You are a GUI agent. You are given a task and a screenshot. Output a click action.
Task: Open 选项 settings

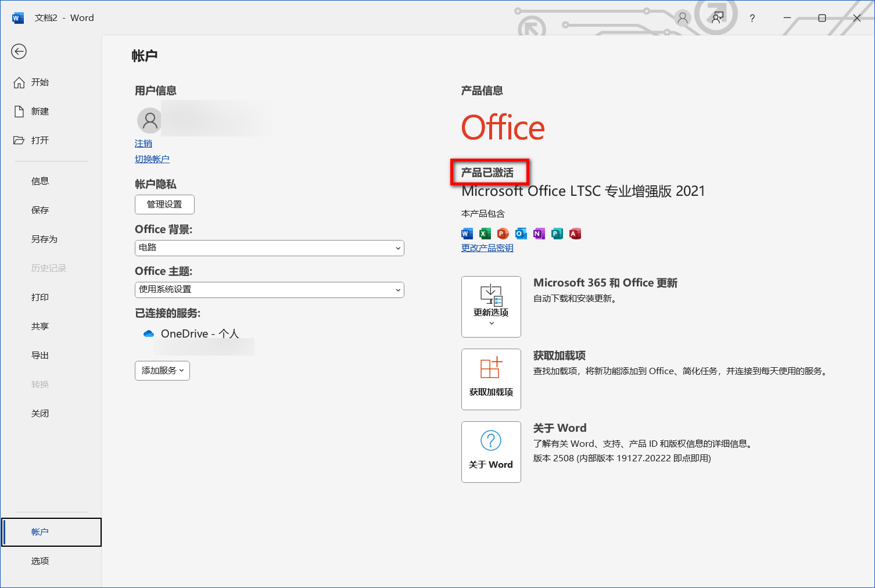point(40,561)
